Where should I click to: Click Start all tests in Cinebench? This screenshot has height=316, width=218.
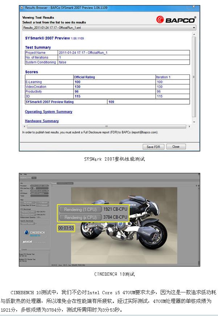28,202
